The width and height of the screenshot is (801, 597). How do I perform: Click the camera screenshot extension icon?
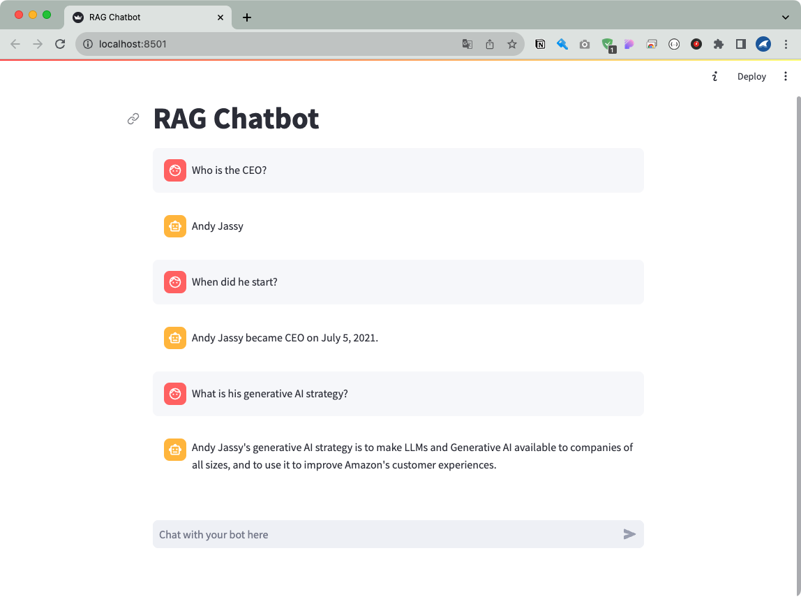pyautogui.click(x=585, y=45)
